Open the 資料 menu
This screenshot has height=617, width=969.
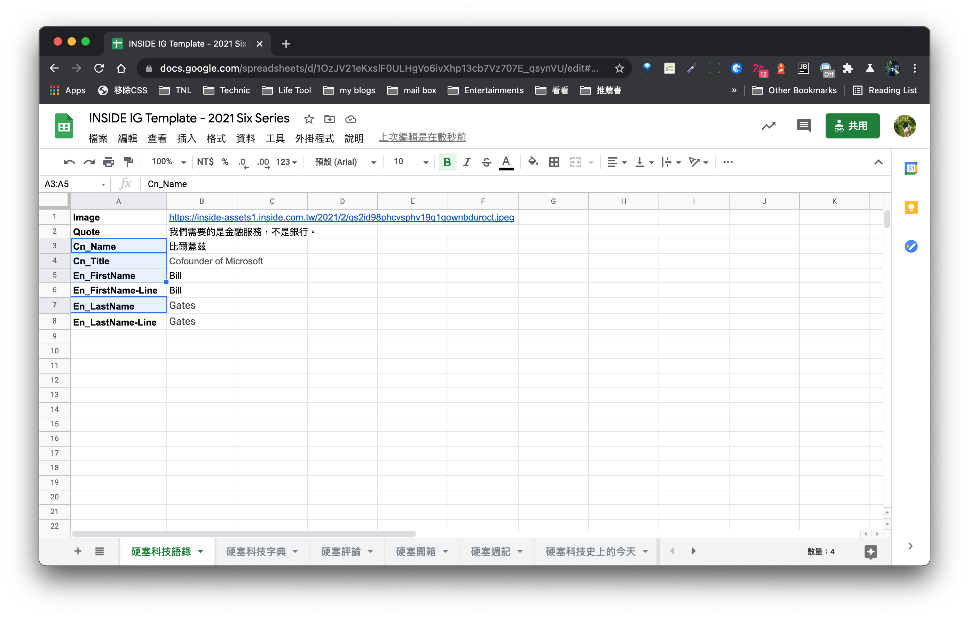[245, 138]
